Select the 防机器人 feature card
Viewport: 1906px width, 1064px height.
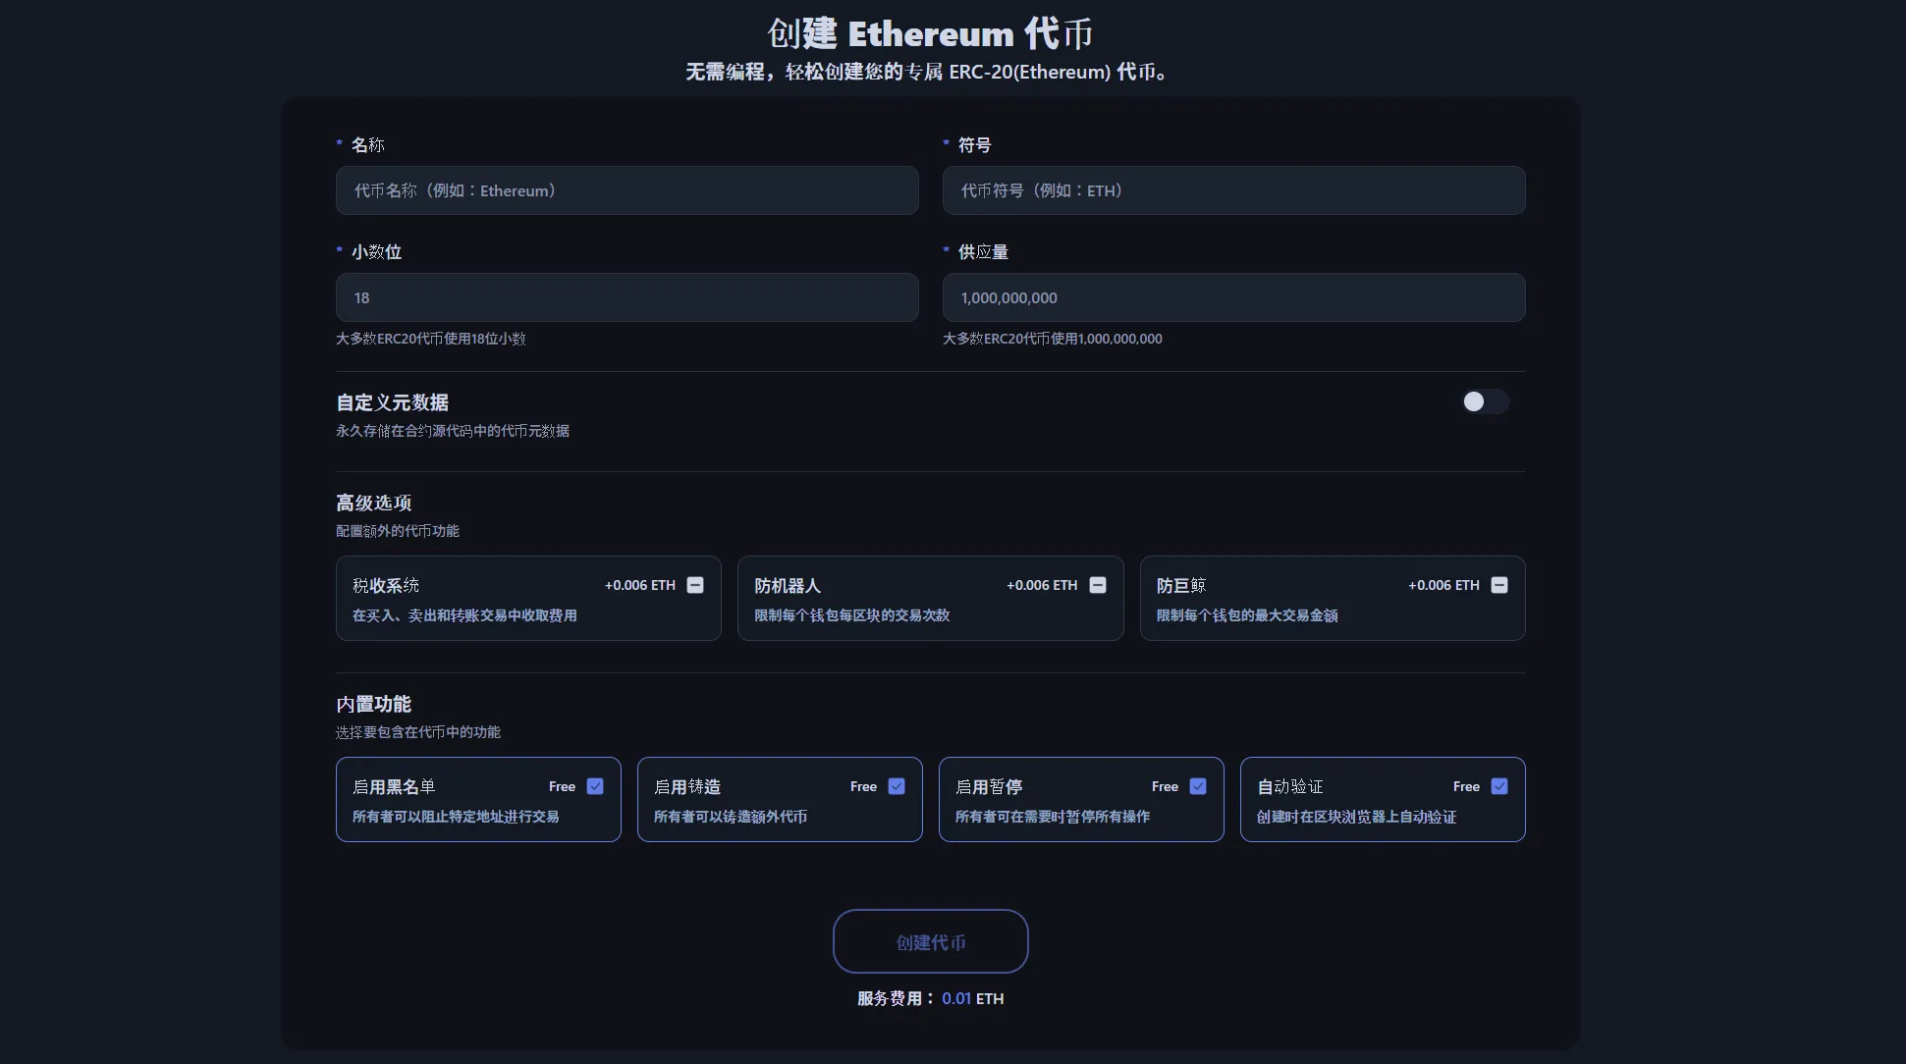pyautogui.click(x=929, y=599)
